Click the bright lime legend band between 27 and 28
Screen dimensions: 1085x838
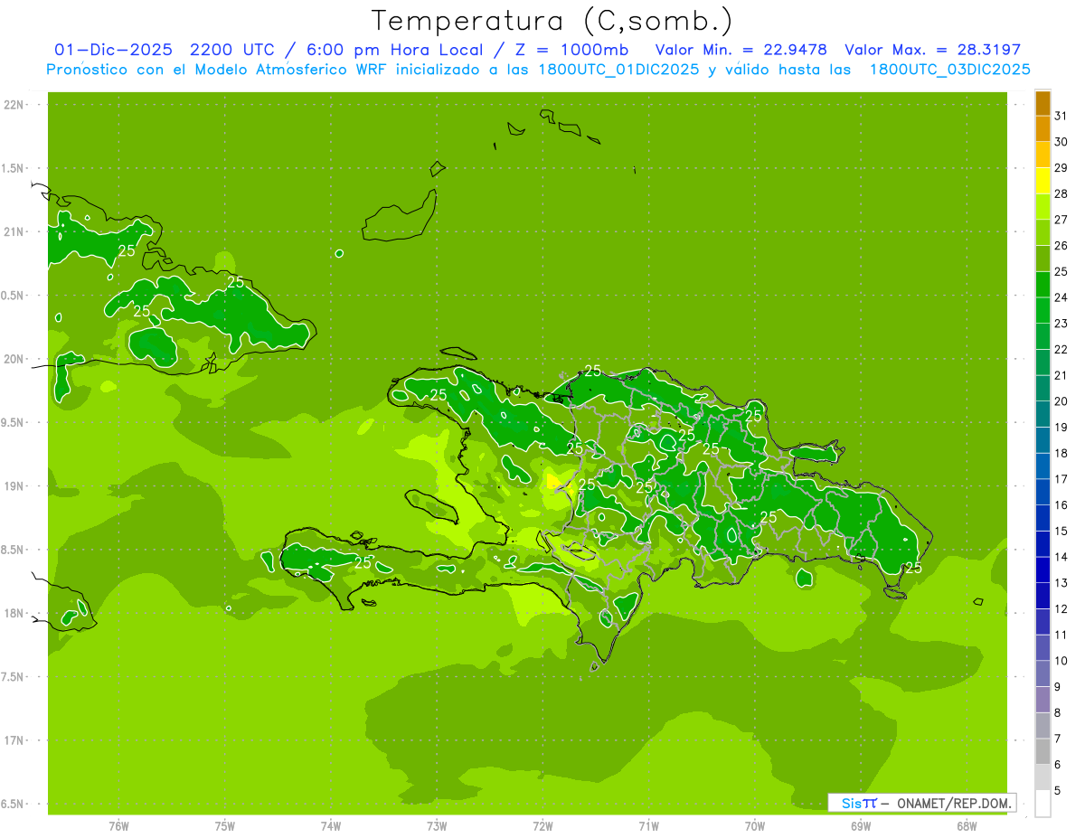1043,207
